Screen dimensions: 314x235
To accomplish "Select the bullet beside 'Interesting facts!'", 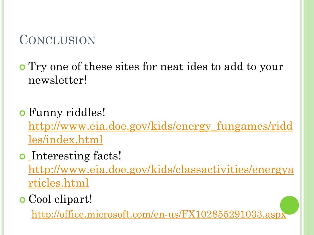I will tap(22, 156).
